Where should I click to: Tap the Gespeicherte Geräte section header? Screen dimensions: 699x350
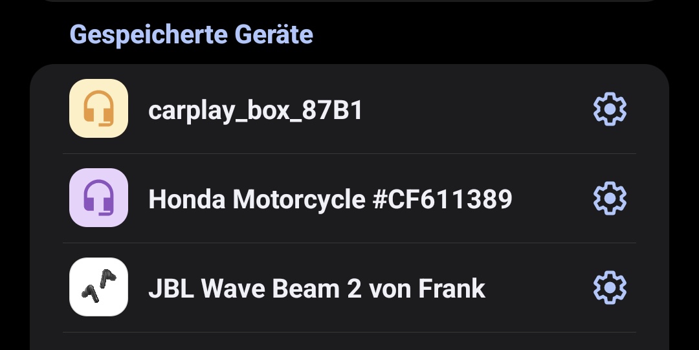[x=191, y=34]
